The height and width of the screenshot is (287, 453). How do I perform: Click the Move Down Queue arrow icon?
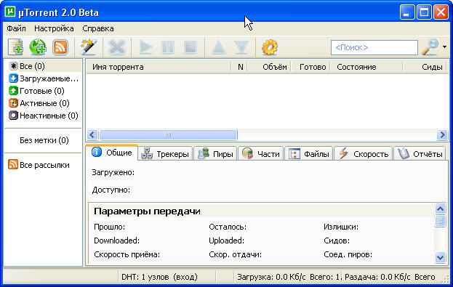coord(241,47)
